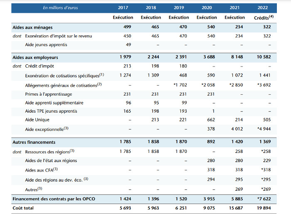This screenshot has height=214, width=291.
Task: Click the "Financement des contrats par les OPCO" label
Action: (x=54, y=199)
